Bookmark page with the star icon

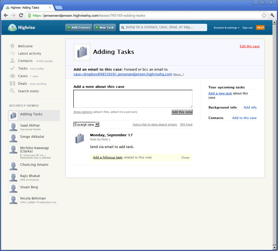point(264,15)
